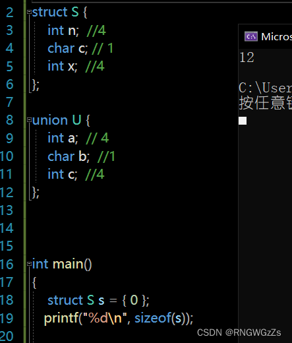Place cursor on 'int n;' declaration
292x343 pixels.
click(x=63, y=30)
